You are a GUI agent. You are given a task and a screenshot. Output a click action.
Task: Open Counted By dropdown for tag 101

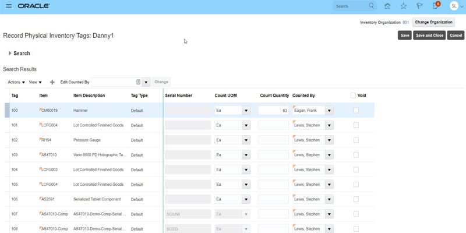329,125
